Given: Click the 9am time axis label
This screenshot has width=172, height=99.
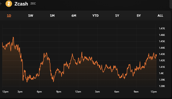Looking at the screenshot, I should (x=136, y=92).
